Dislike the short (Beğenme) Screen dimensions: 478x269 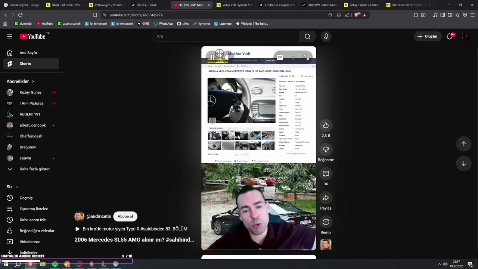[326, 149]
